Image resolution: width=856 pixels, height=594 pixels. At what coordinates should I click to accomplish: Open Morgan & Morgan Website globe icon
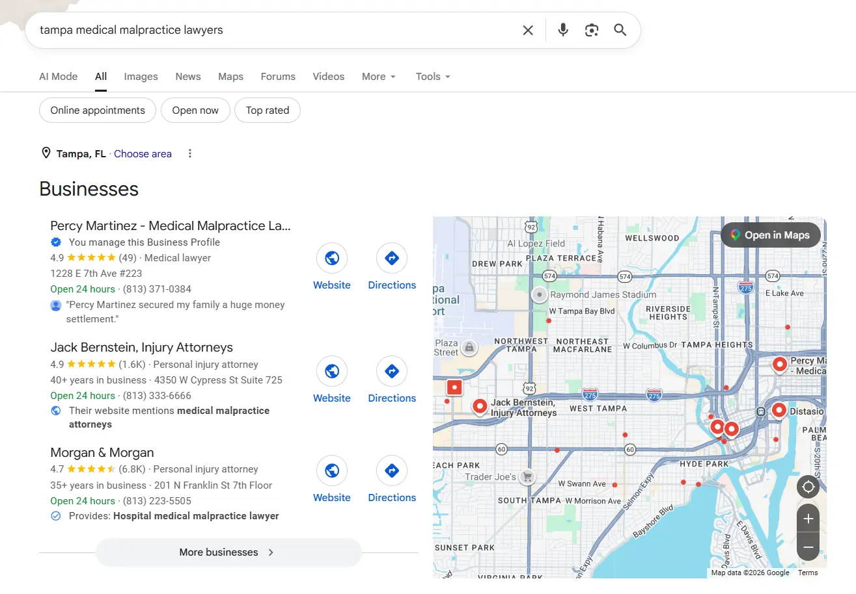tap(332, 471)
